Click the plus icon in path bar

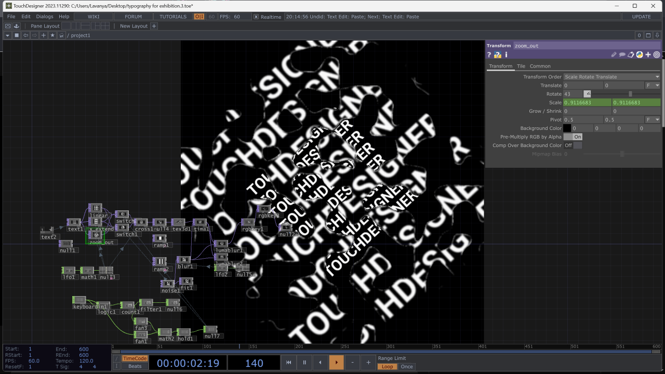pyautogui.click(x=44, y=35)
